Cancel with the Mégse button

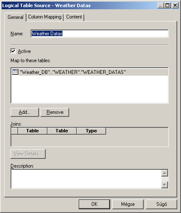pyautogui.click(x=128, y=204)
